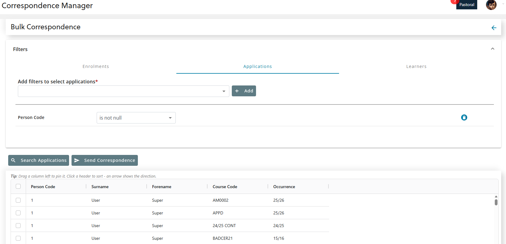Image resolution: width=506 pixels, height=244 pixels.
Task: Click the back arrow in Bulk Correspondence
Action: click(494, 28)
